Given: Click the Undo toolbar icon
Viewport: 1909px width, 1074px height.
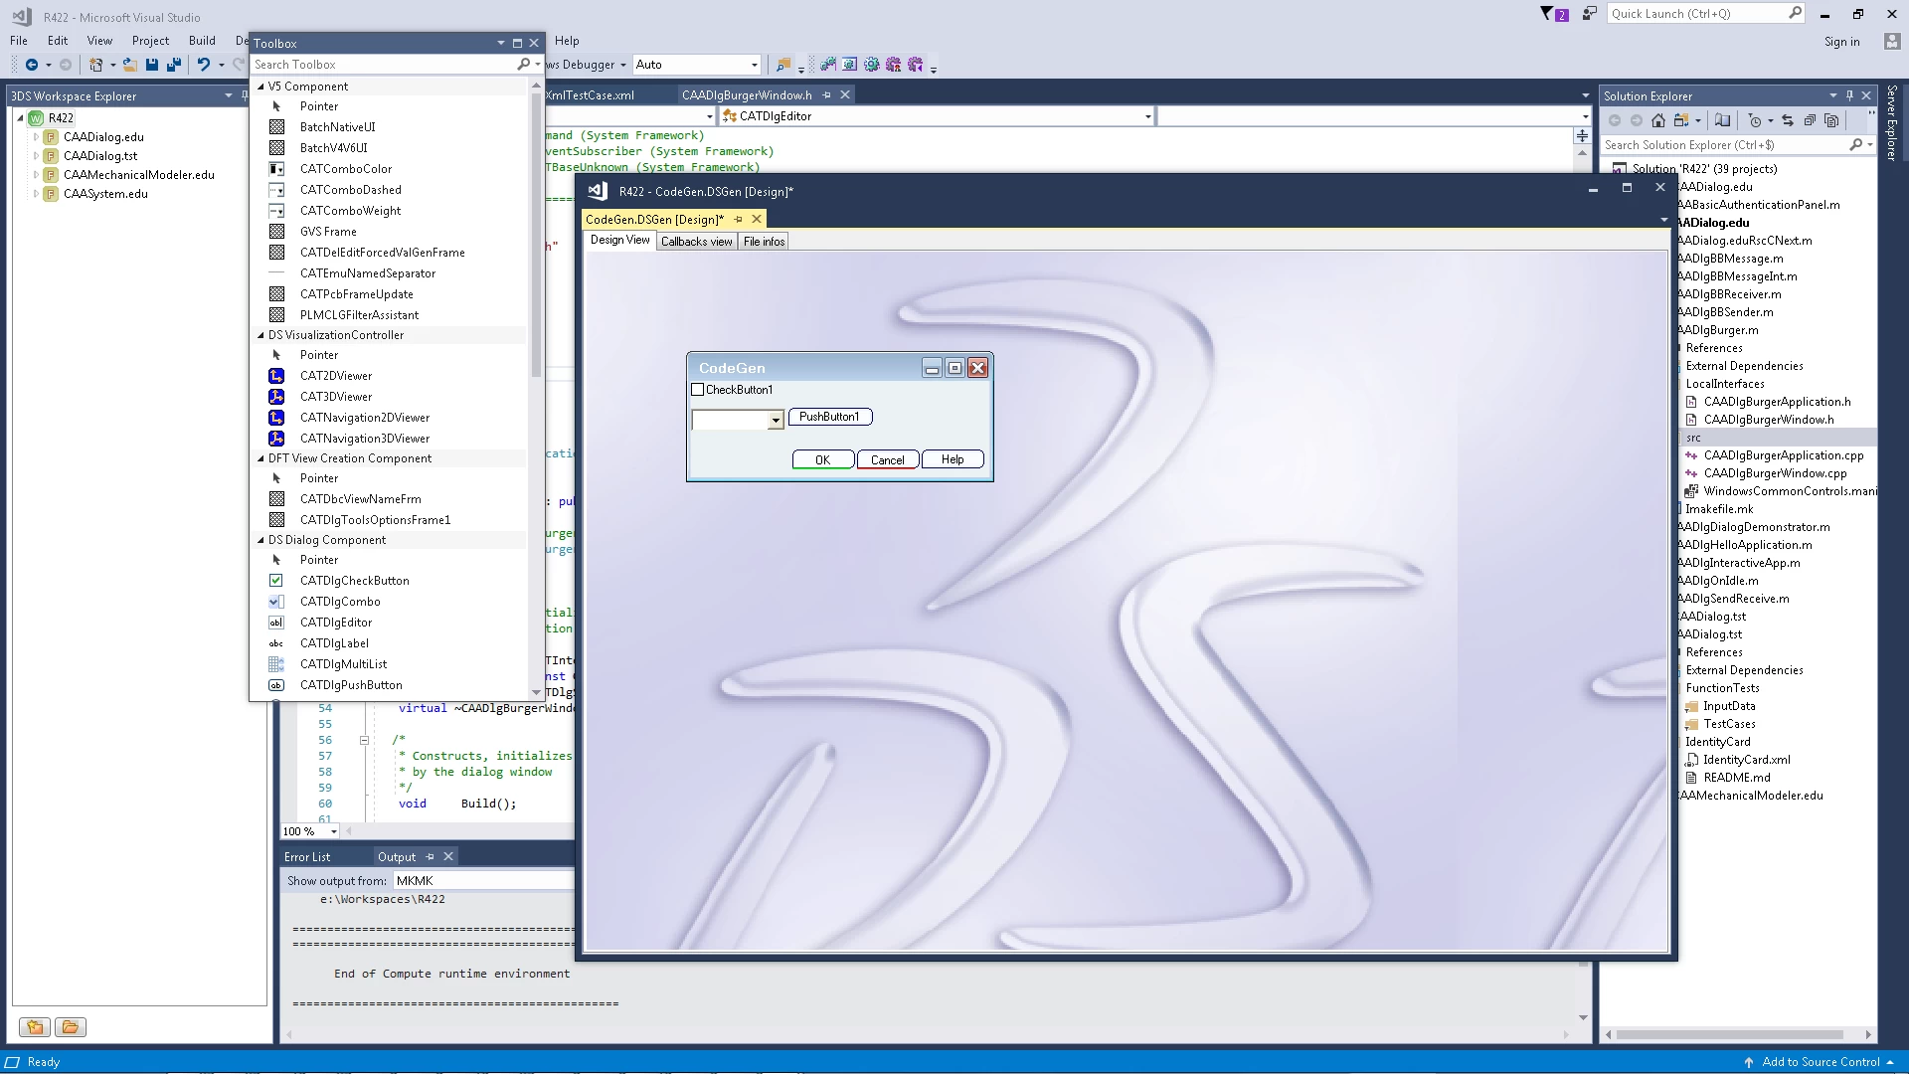Looking at the screenshot, I should pos(204,65).
